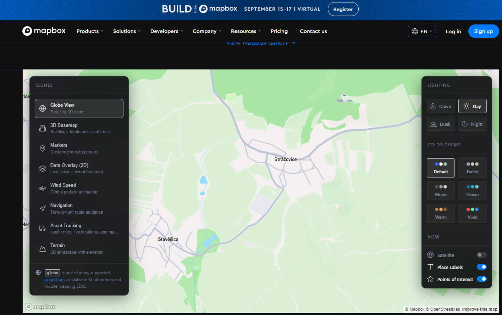Select the Data Overlay (2D) scene
The width and height of the screenshot is (502, 315).
coord(79,168)
